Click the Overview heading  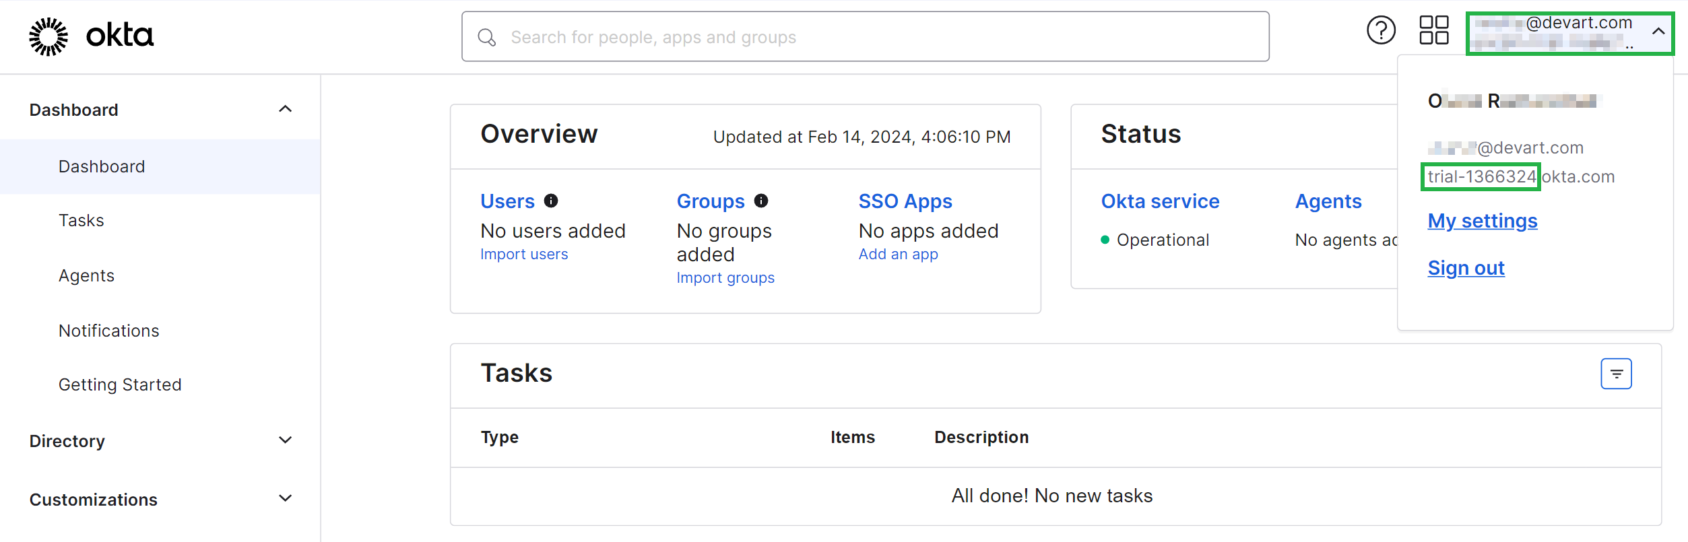tap(539, 134)
